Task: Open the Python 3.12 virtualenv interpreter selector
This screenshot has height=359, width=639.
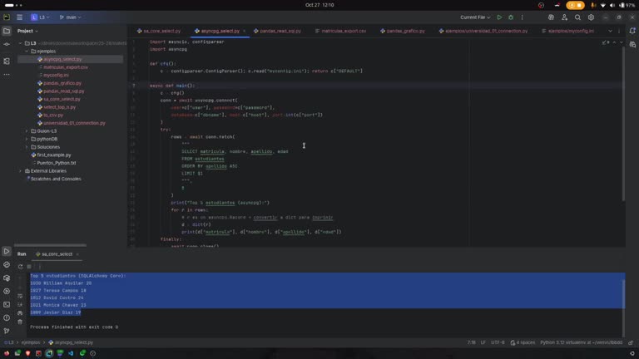Action: click(x=581, y=342)
